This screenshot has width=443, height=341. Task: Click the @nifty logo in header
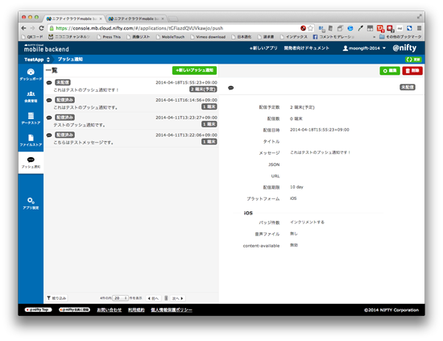tap(404, 48)
